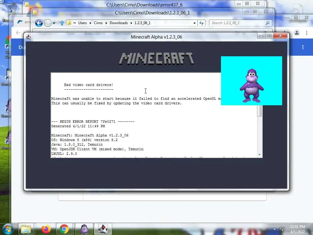313x235 pixels.
Task: Close the error437_6 Explorer window
Action: [x=258, y=3]
